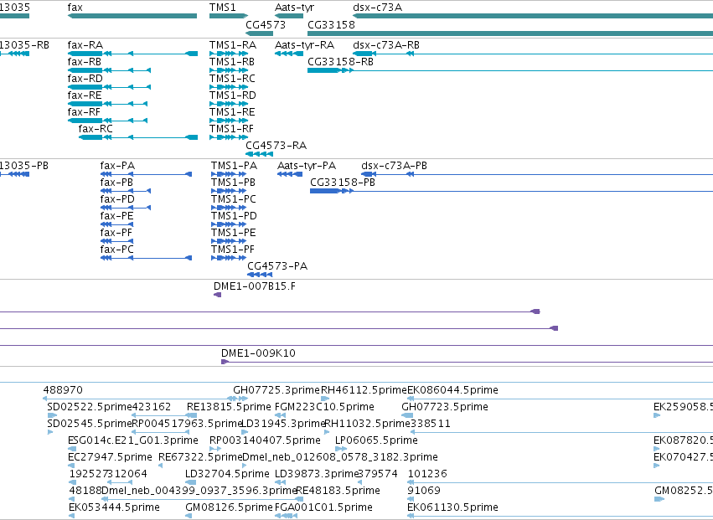Select the 91069 EST label

tap(424, 491)
